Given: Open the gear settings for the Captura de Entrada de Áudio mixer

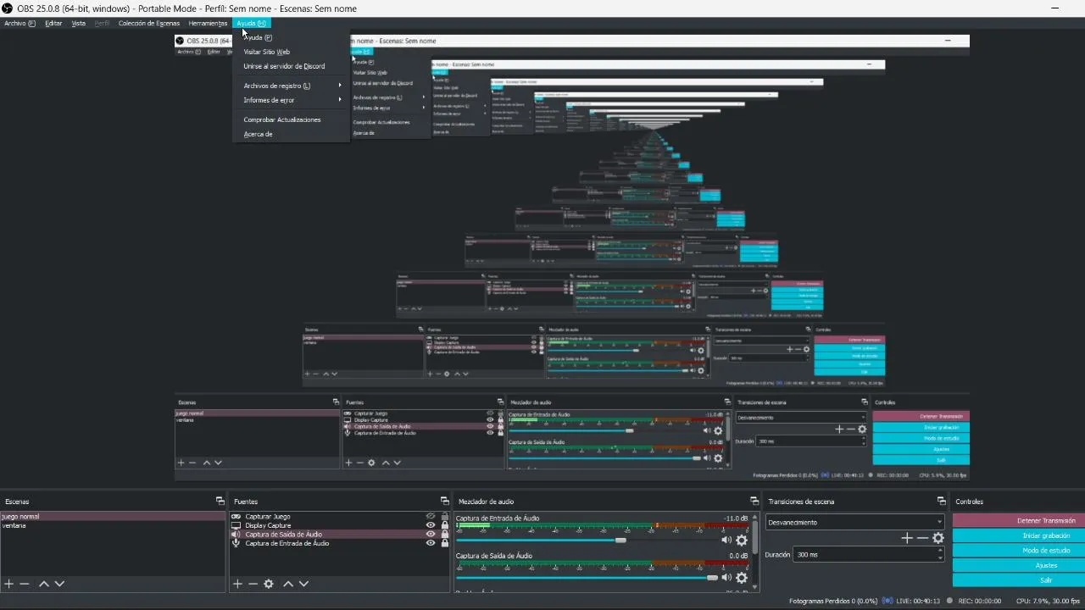Looking at the screenshot, I should pyautogui.click(x=742, y=541).
